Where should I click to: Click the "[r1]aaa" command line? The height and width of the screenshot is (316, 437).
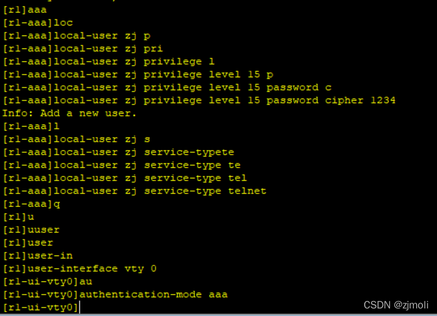[25, 10]
